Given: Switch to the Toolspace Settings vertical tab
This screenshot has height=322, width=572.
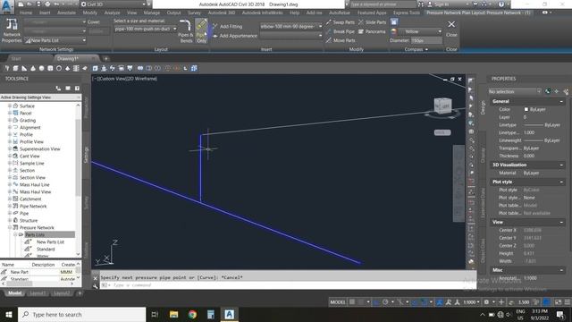Looking at the screenshot, I should (86, 155).
